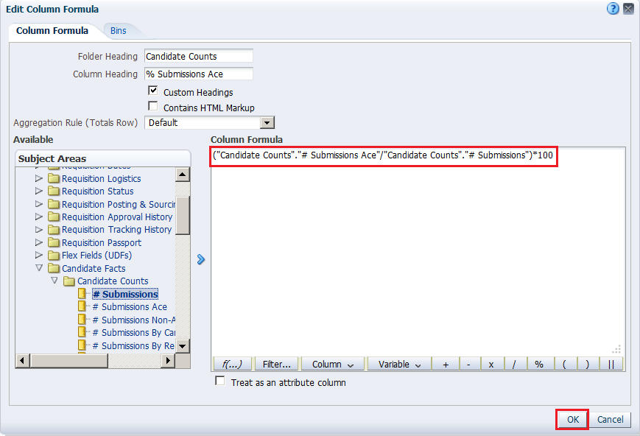Insert concatenation || operator into formula
The width and height of the screenshot is (640, 436).
(611, 364)
